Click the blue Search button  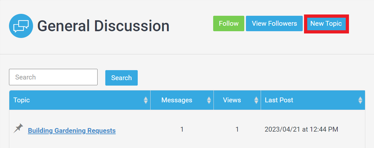pos(121,78)
